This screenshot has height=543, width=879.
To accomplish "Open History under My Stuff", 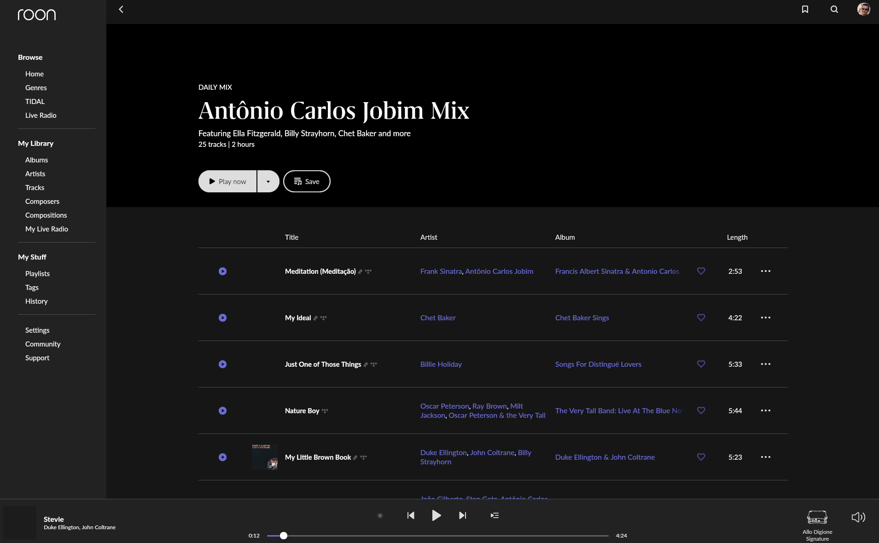I will tap(36, 301).
